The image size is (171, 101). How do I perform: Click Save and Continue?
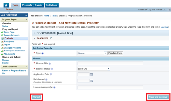158,97
